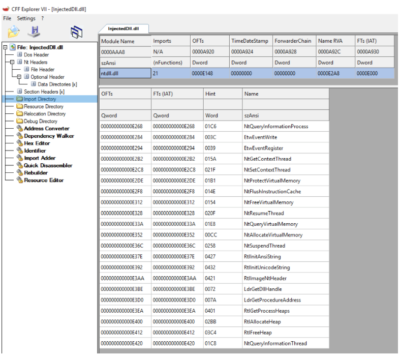Select the Address Converter tool

coord(46,129)
